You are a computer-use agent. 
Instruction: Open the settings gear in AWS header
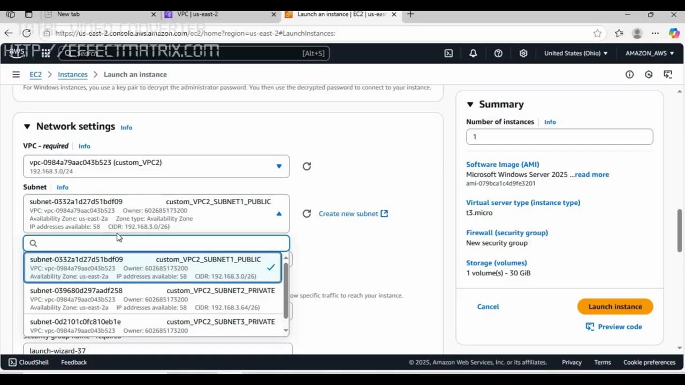point(523,53)
